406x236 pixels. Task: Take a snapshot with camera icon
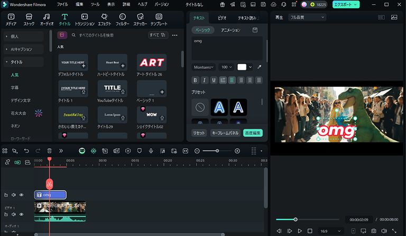(x=374, y=231)
